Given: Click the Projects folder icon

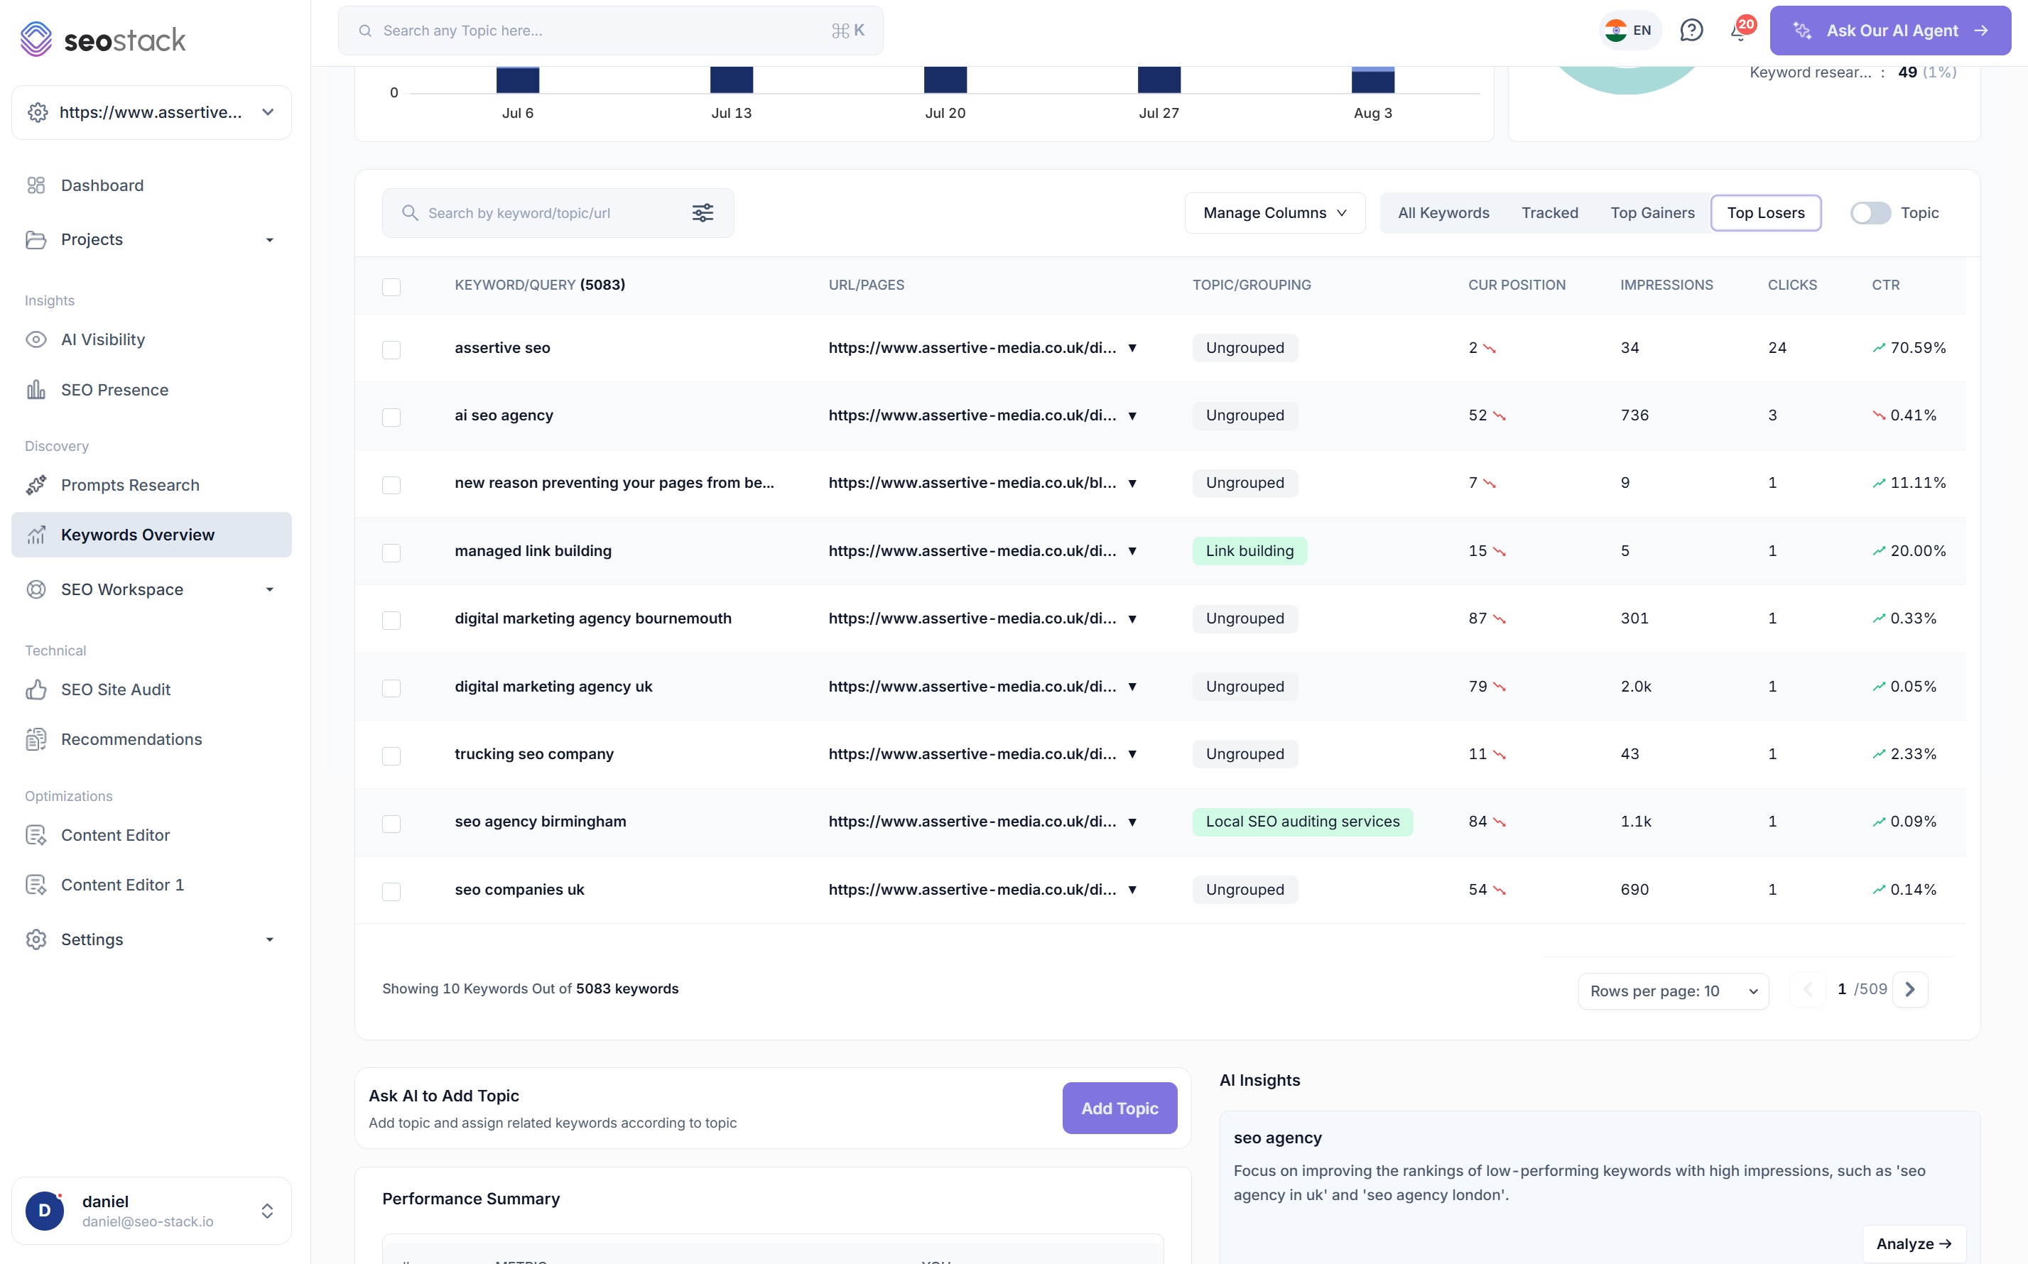Looking at the screenshot, I should 36,240.
